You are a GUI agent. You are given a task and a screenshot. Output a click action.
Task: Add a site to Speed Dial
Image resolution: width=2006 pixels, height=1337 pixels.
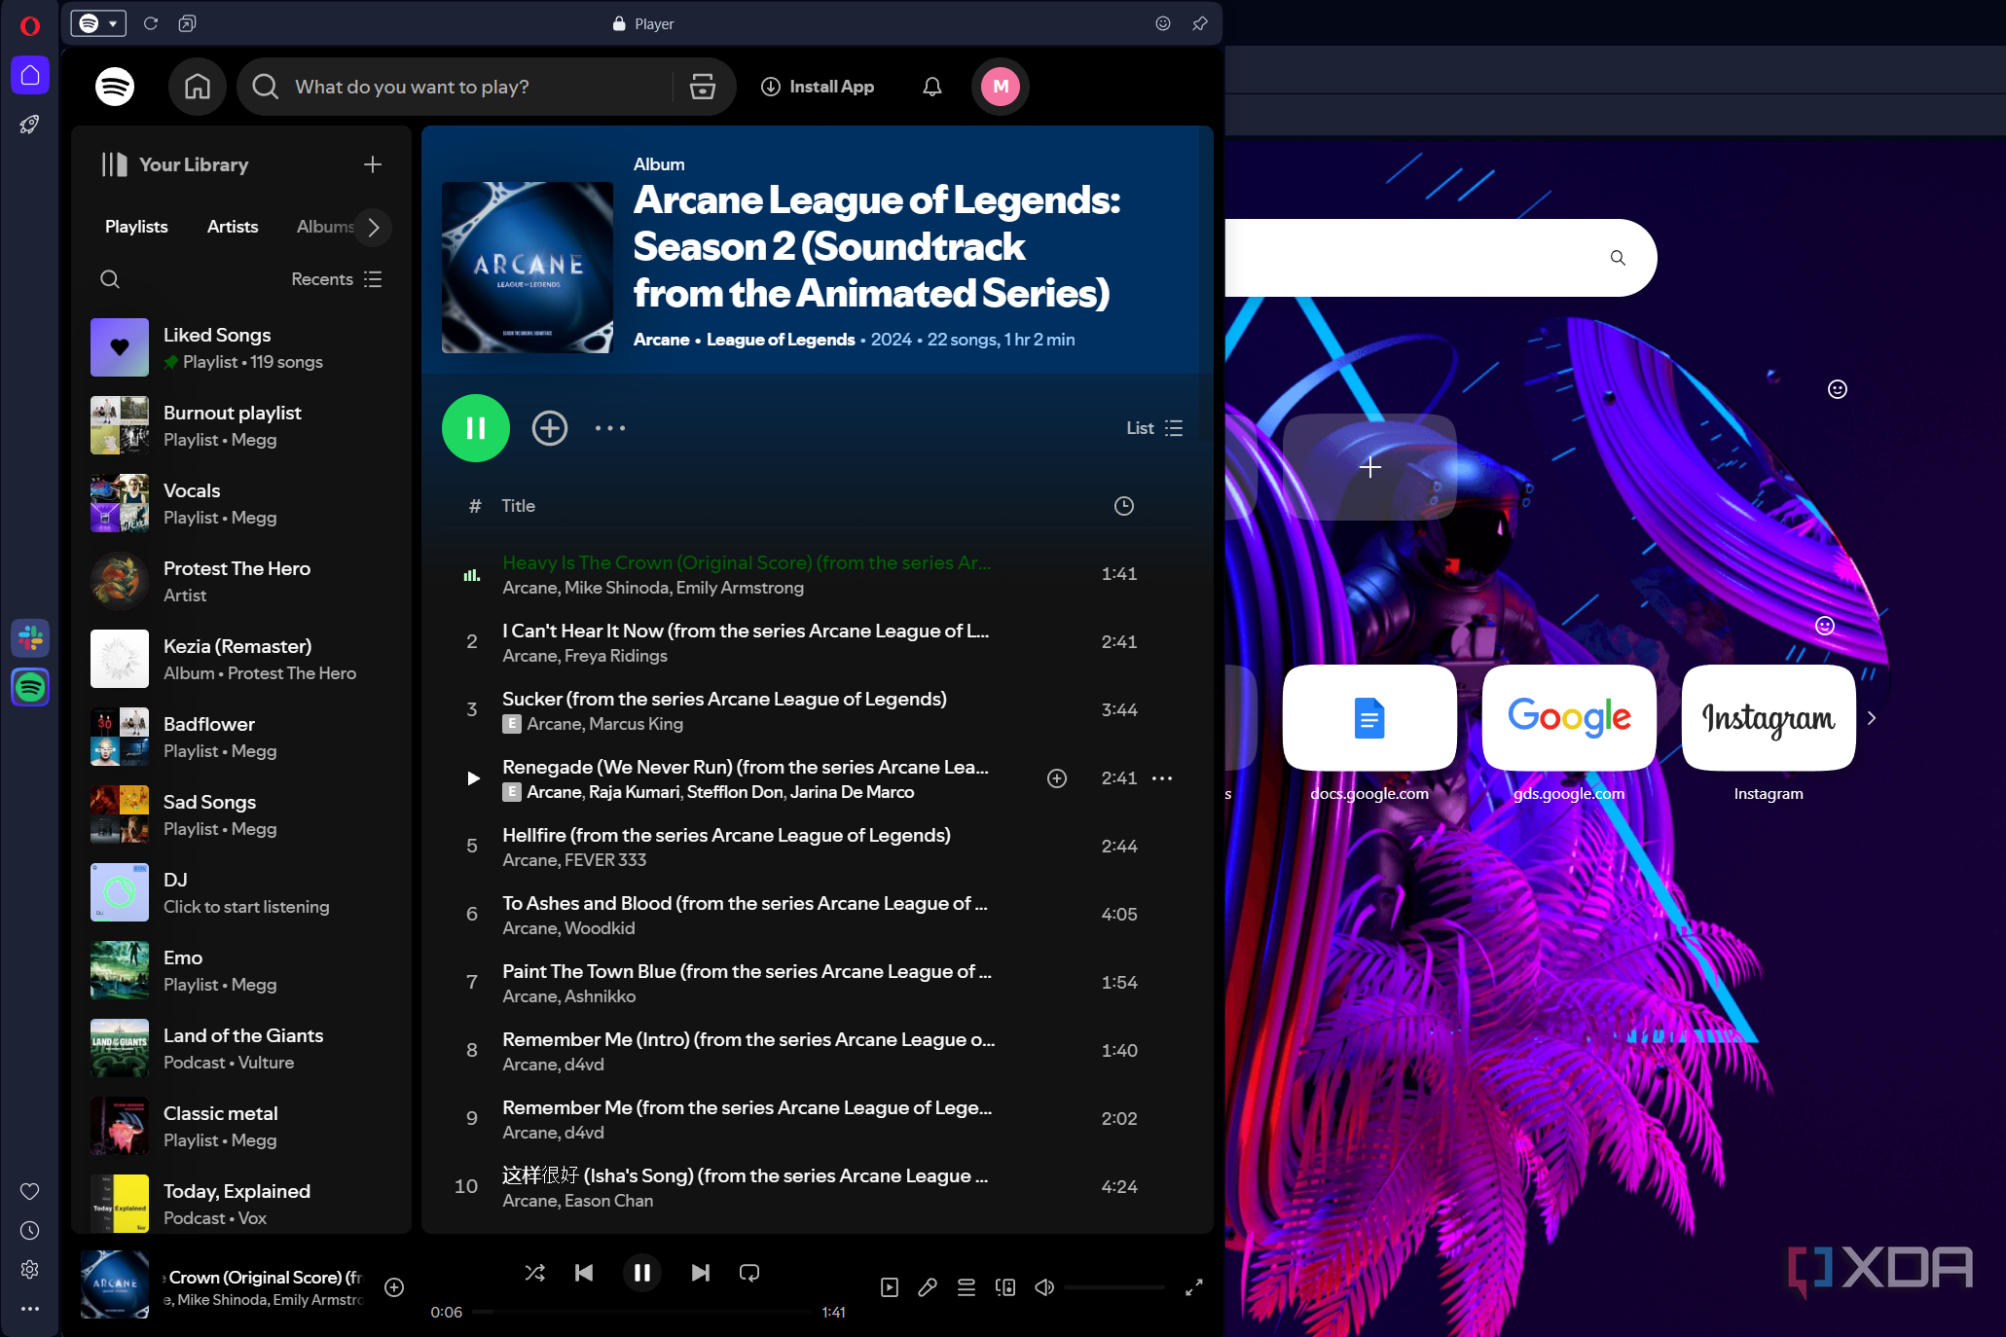pyautogui.click(x=1369, y=467)
